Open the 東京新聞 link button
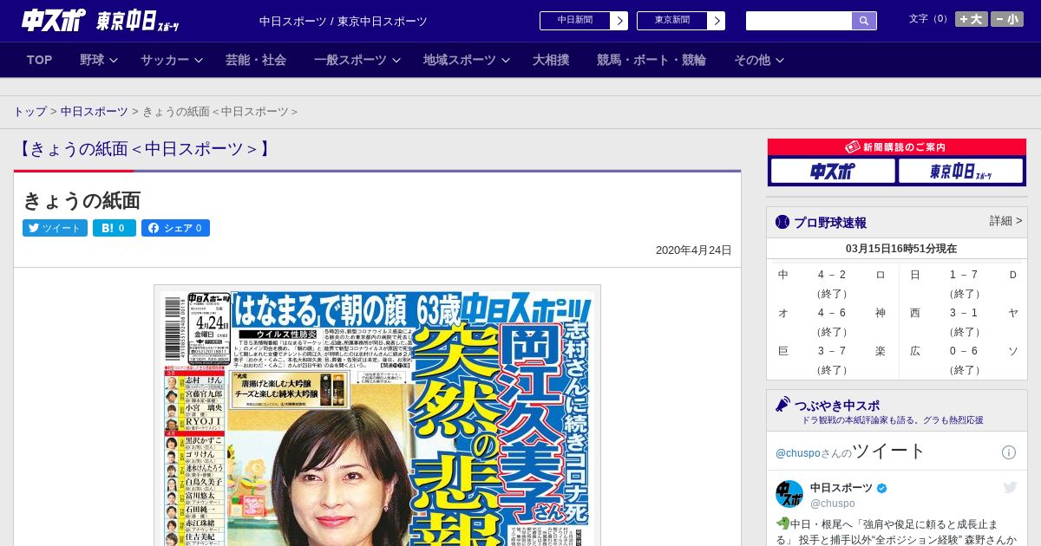 pyautogui.click(x=672, y=21)
